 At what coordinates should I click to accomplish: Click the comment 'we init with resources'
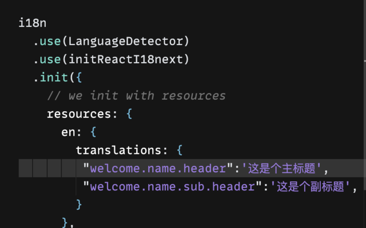click(x=136, y=96)
